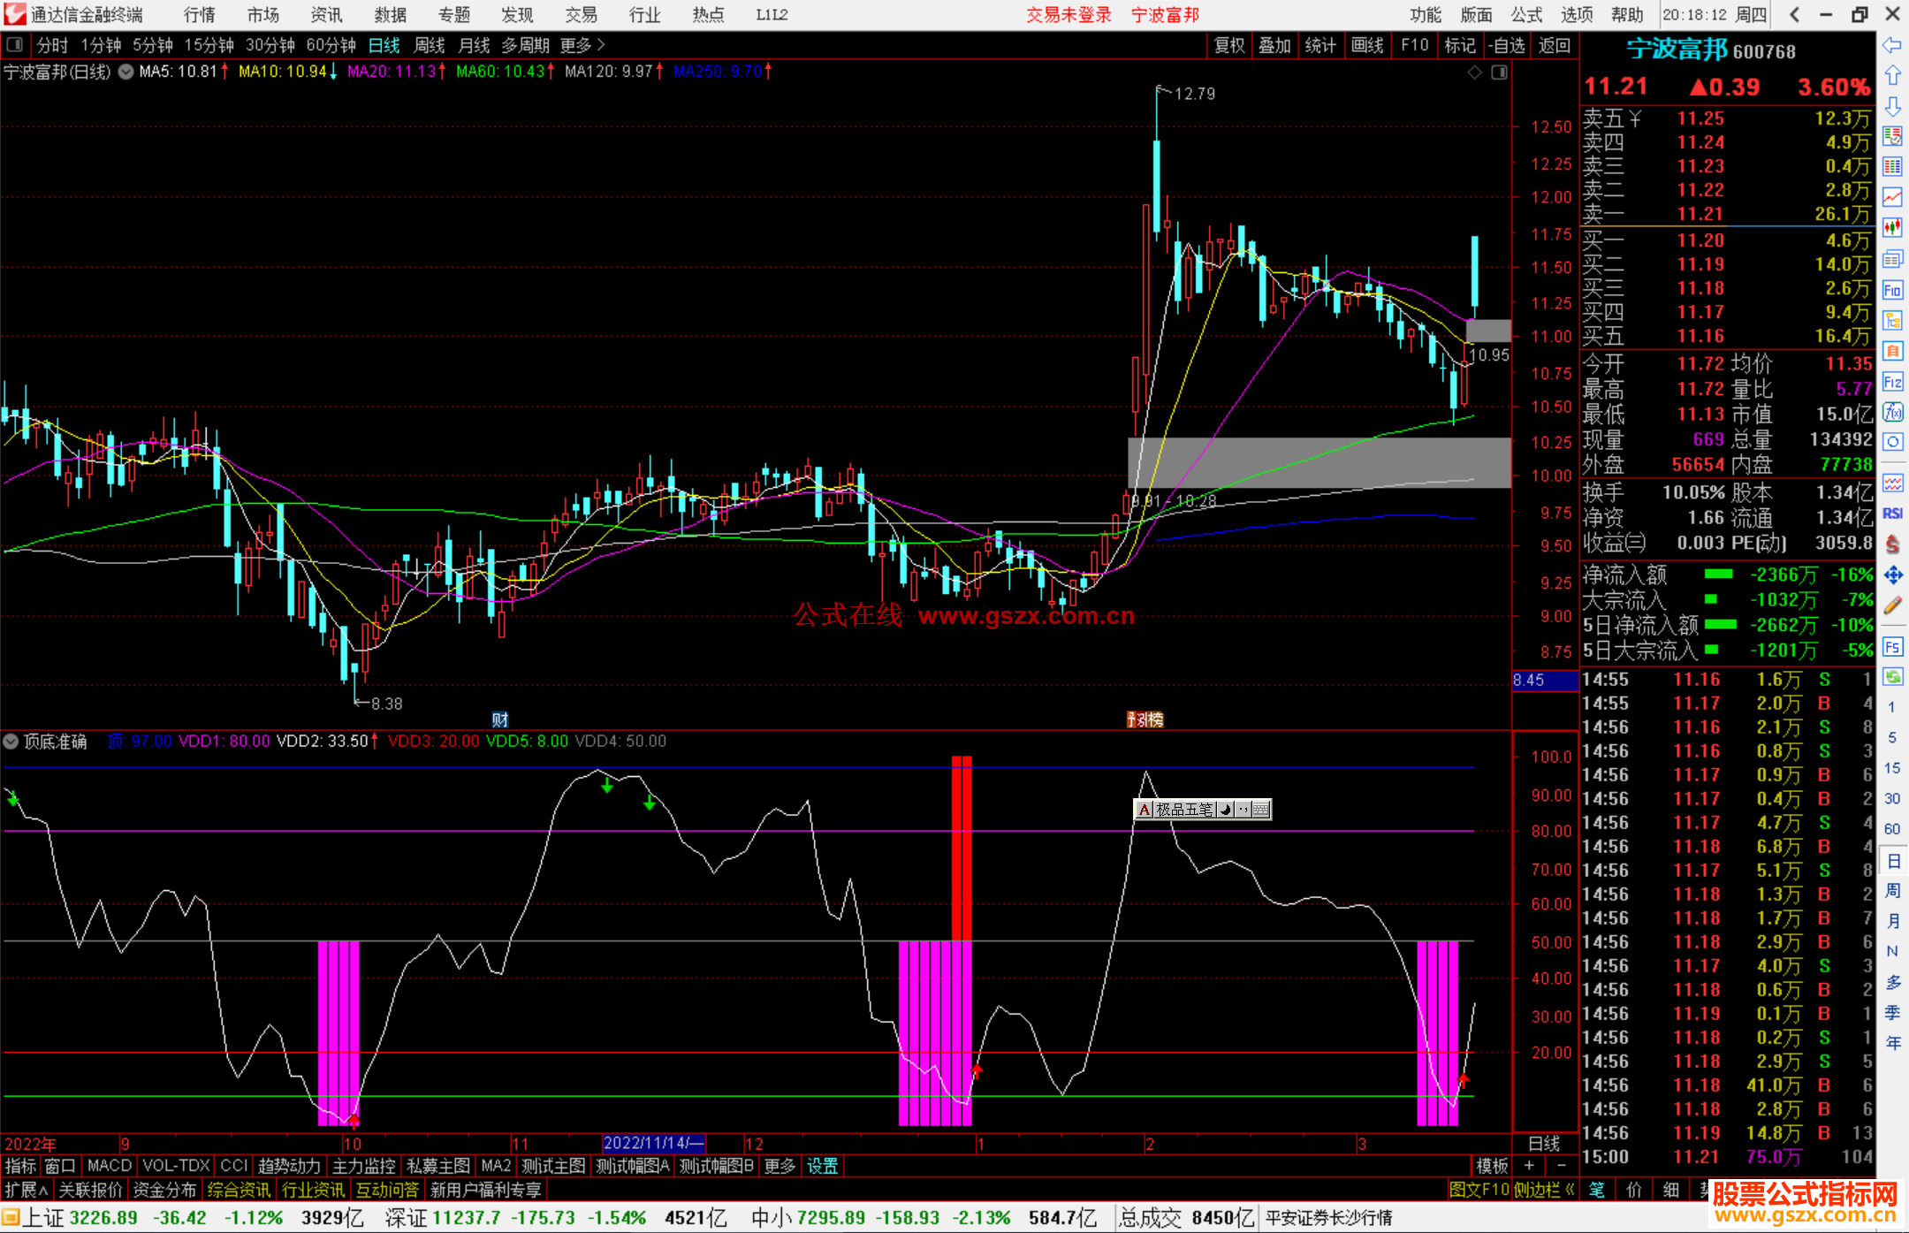Click the blue four-way move arrows icon
The height and width of the screenshot is (1233, 1909).
1892,575
